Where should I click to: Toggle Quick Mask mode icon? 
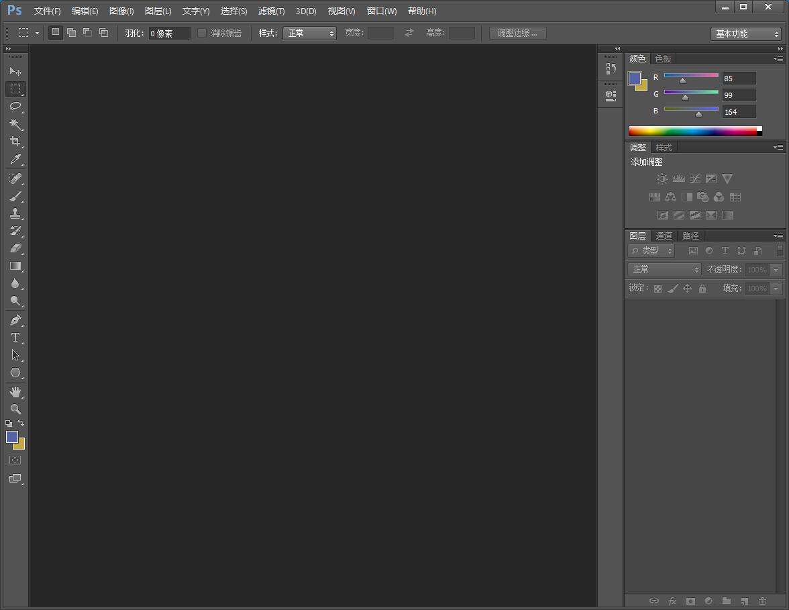point(15,460)
